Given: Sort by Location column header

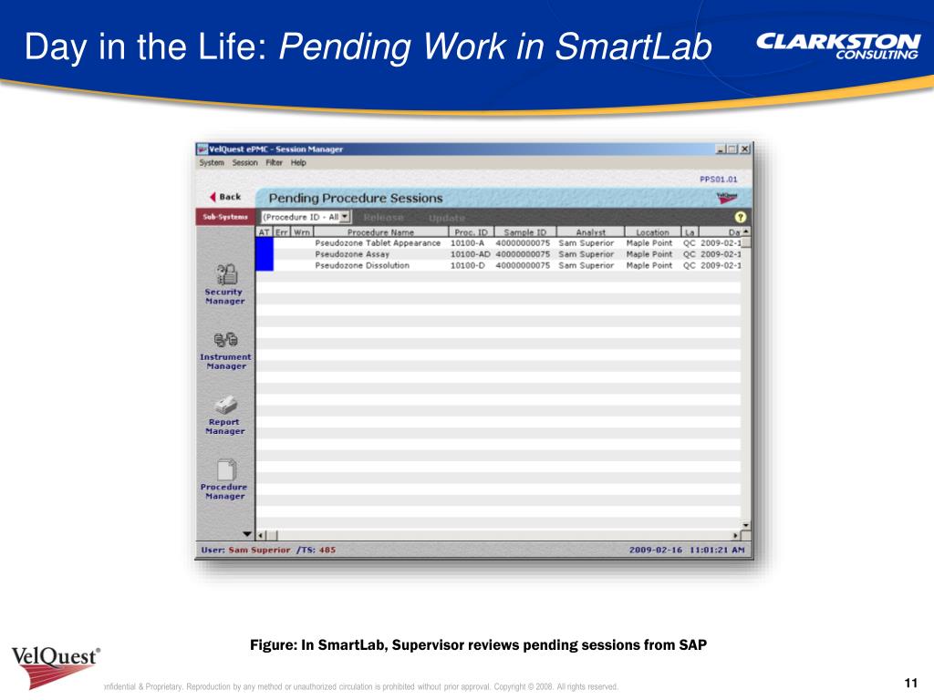Looking at the screenshot, I should 652,232.
